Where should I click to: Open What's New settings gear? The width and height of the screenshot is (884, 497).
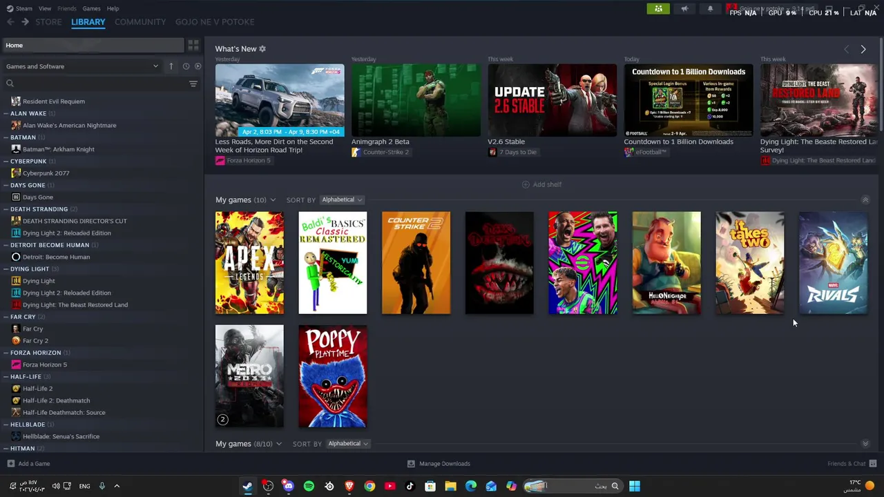262,49
